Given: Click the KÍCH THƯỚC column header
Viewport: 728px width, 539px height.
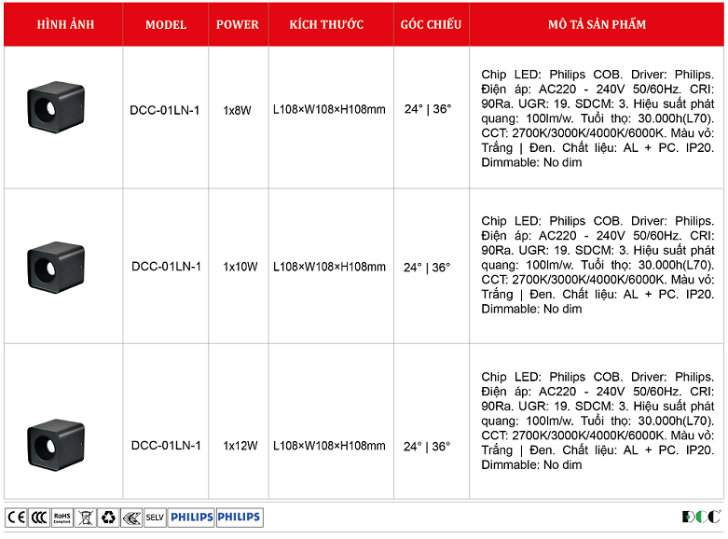Looking at the screenshot, I should click(x=326, y=24).
